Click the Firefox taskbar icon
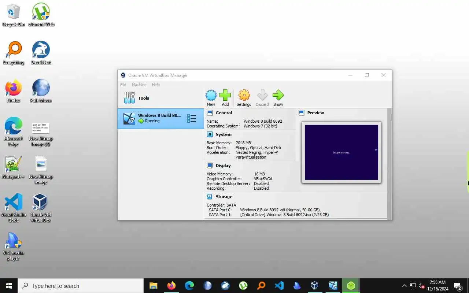Screen dimensions: 469x293 tap(171, 286)
